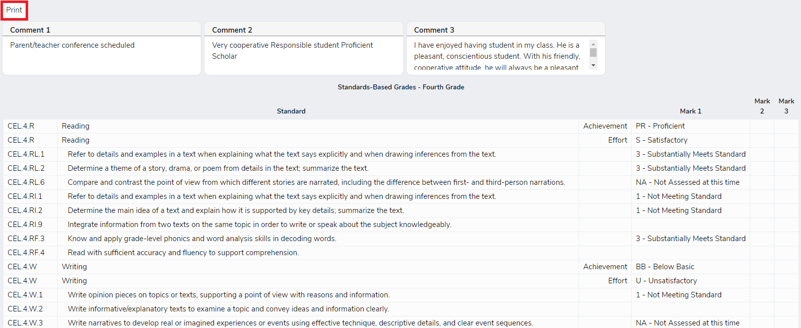Click the Print button
Image resolution: width=801 pixels, height=328 pixels.
(14, 10)
